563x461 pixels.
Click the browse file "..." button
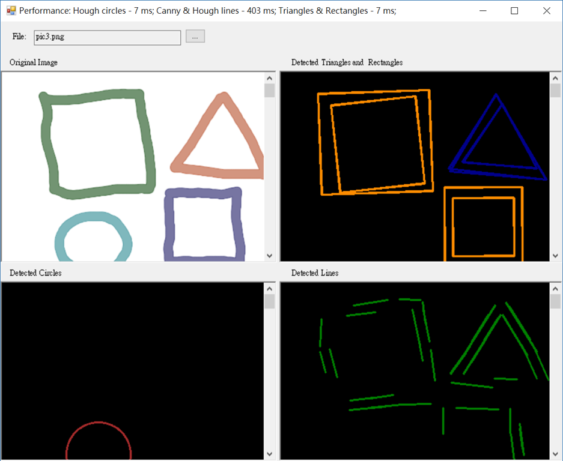click(195, 37)
